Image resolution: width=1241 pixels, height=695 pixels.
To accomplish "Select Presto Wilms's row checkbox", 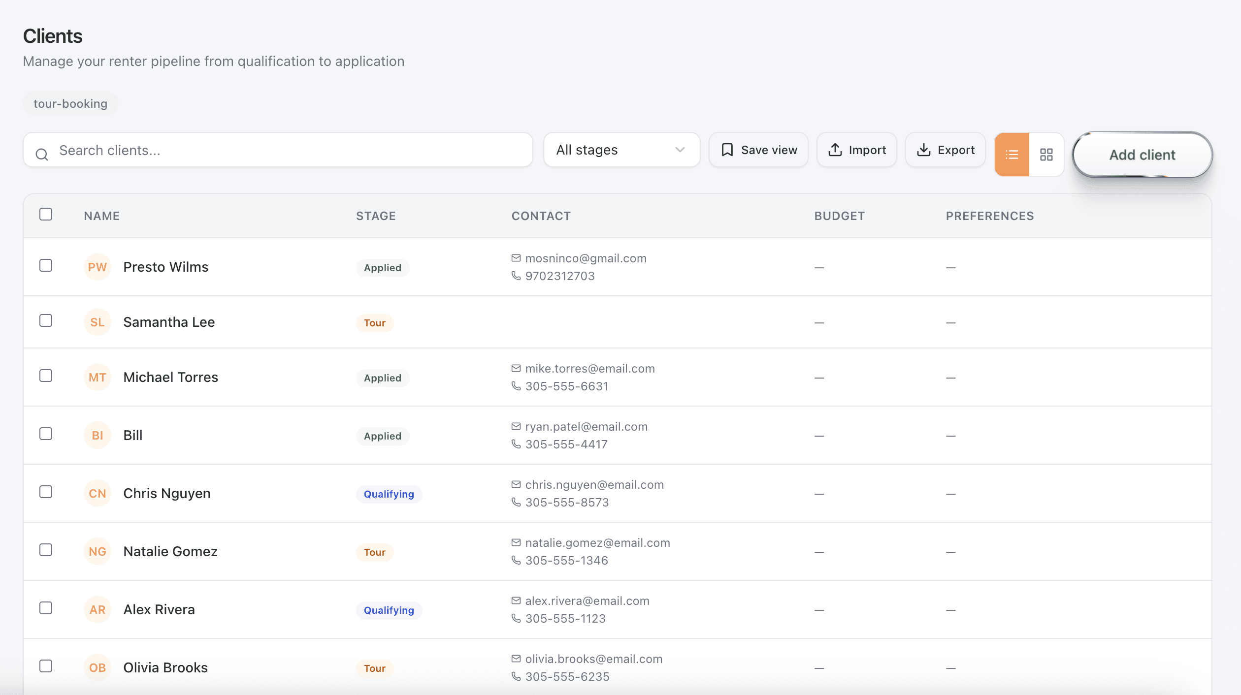I will [46, 265].
